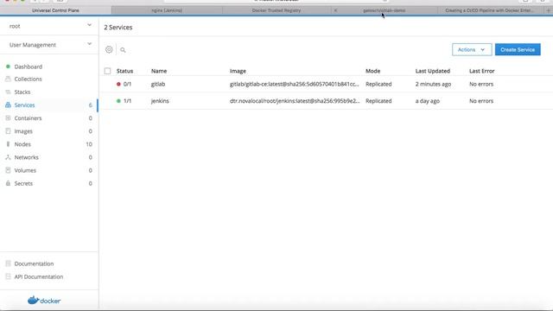This screenshot has height=311, width=553.
Task: Open the Networks page
Action: 27,157
